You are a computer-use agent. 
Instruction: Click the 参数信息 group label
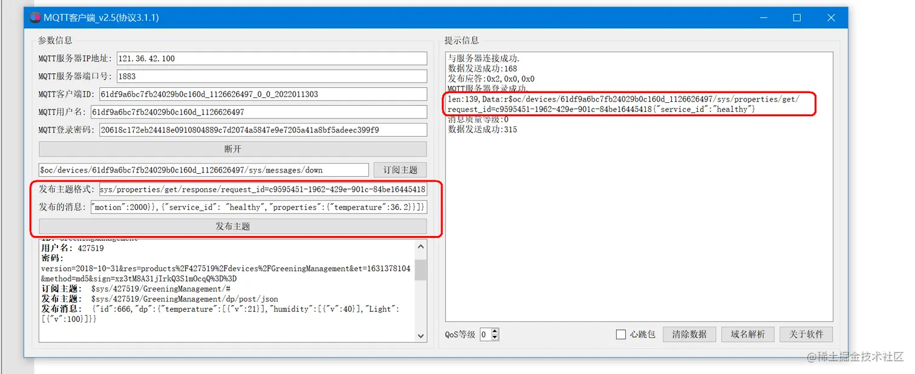click(55, 41)
